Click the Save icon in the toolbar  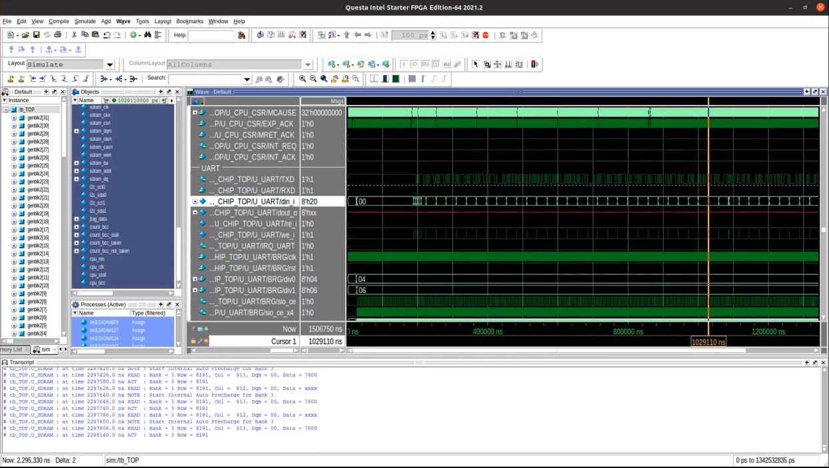[36, 35]
